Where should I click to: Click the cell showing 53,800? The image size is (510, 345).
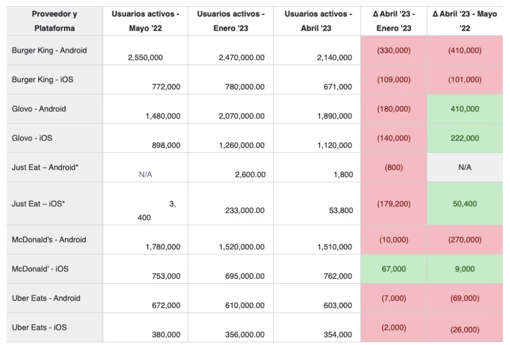tap(317, 203)
